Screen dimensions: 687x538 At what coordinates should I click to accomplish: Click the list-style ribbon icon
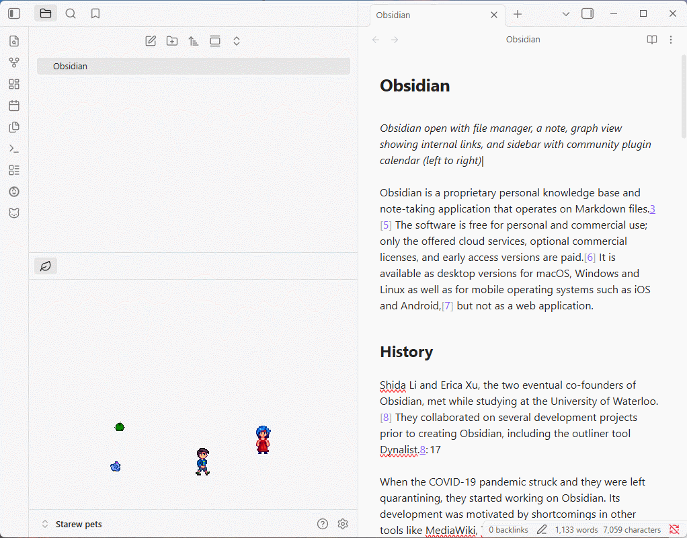pyautogui.click(x=14, y=170)
